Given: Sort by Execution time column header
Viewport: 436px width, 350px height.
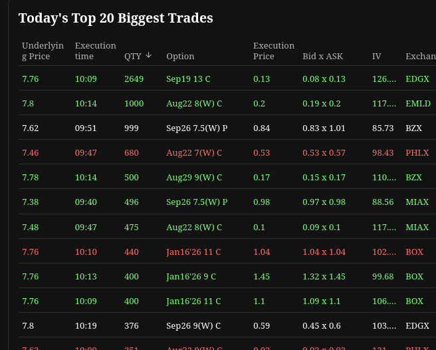Looking at the screenshot, I should point(96,51).
